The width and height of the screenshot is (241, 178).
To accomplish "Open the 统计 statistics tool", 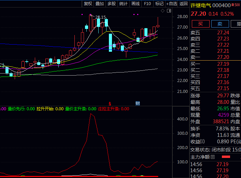I will (x=124, y=4).
